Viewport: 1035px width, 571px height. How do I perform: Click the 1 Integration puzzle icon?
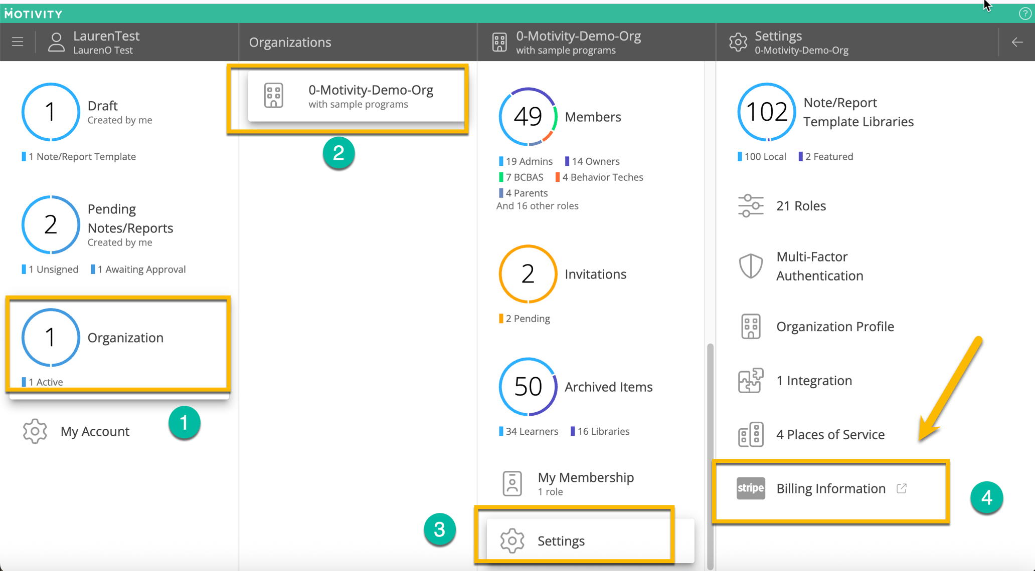tap(751, 380)
